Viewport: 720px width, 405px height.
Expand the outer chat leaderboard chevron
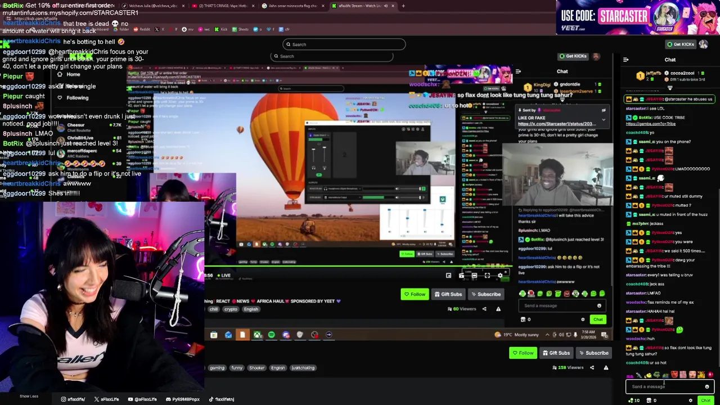click(669, 88)
